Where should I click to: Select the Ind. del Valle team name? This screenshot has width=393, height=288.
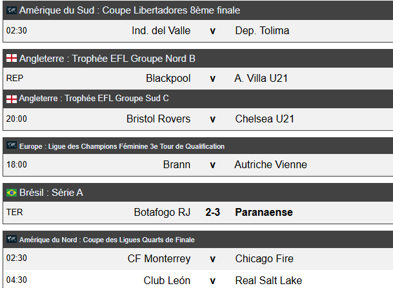point(161,31)
